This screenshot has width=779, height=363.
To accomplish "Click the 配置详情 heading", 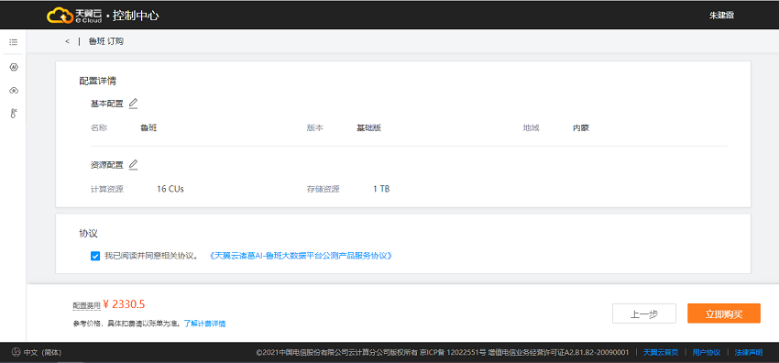I will pos(98,81).
